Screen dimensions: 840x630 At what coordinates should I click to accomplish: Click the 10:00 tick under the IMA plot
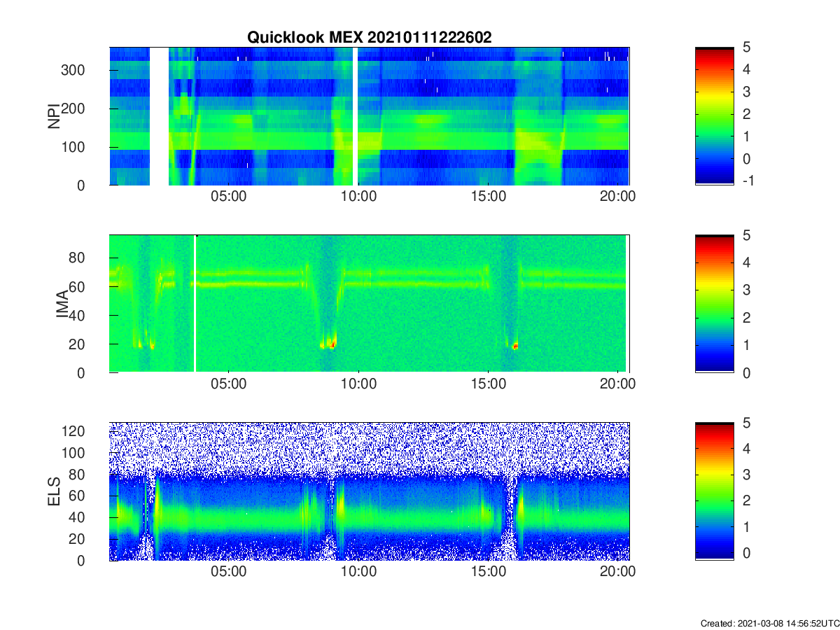(358, 385)
